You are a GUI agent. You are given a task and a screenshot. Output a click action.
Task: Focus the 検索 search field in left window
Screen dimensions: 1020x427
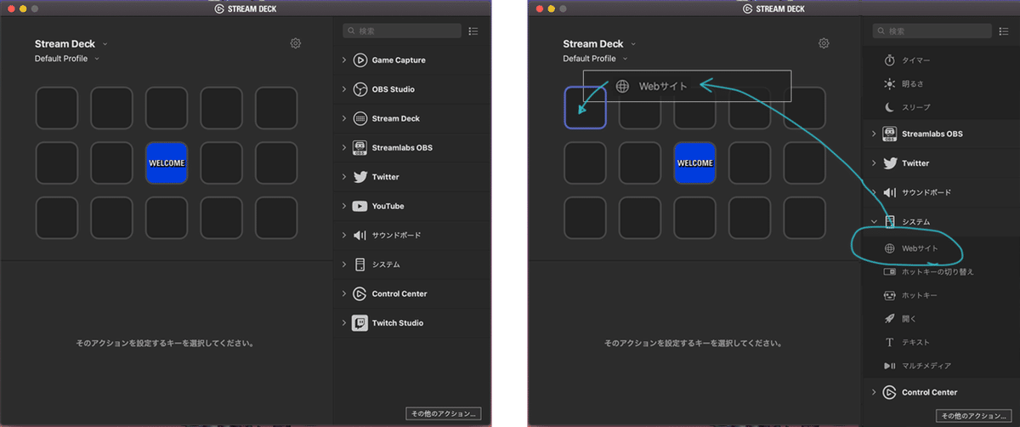click(402, 31)
